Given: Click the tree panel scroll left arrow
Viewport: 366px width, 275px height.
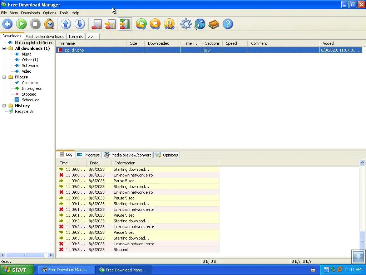Looking at the screenshot, I should click(x=3, y=255).
